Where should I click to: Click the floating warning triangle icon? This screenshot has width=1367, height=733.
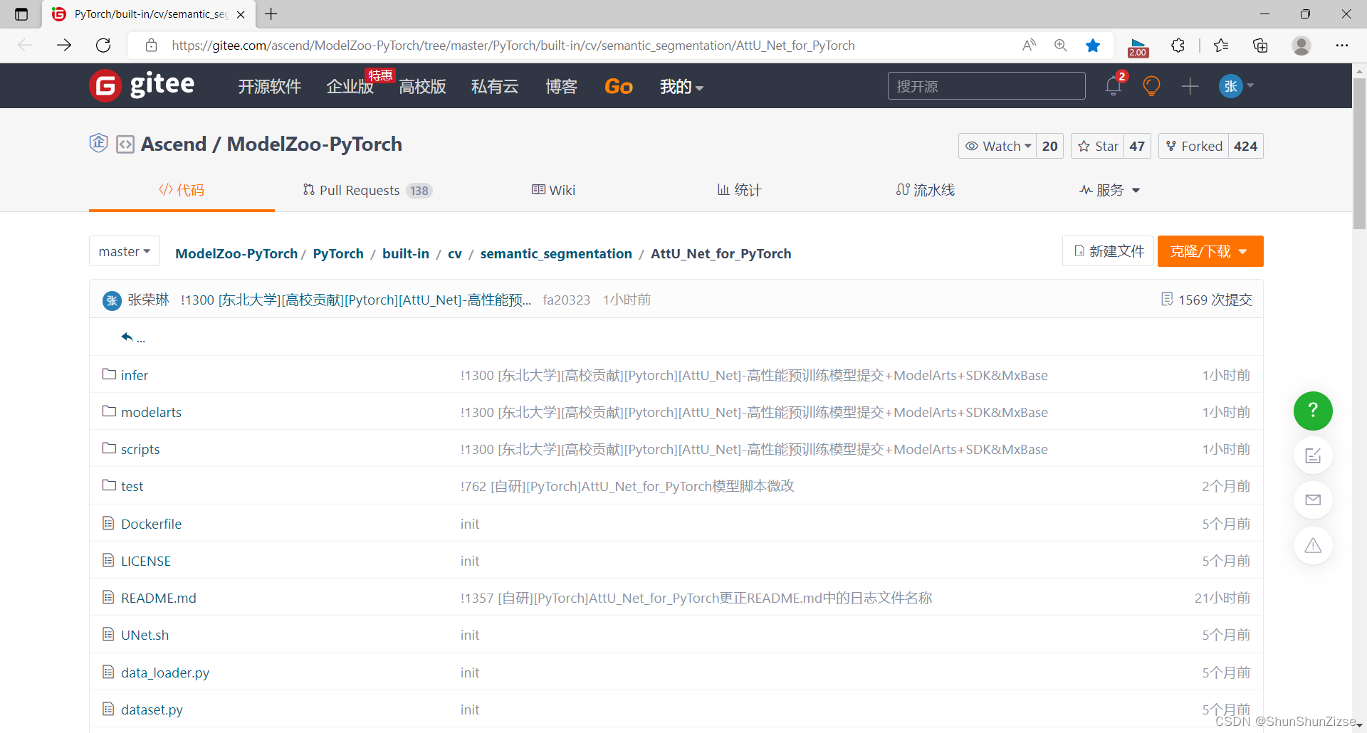click(x=1313, y=546)
